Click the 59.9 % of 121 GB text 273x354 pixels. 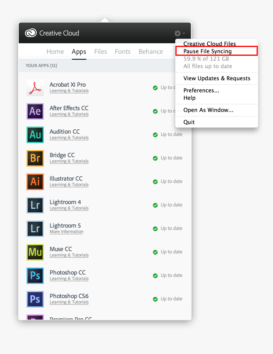pyautogui.click(x=206, y=59)
